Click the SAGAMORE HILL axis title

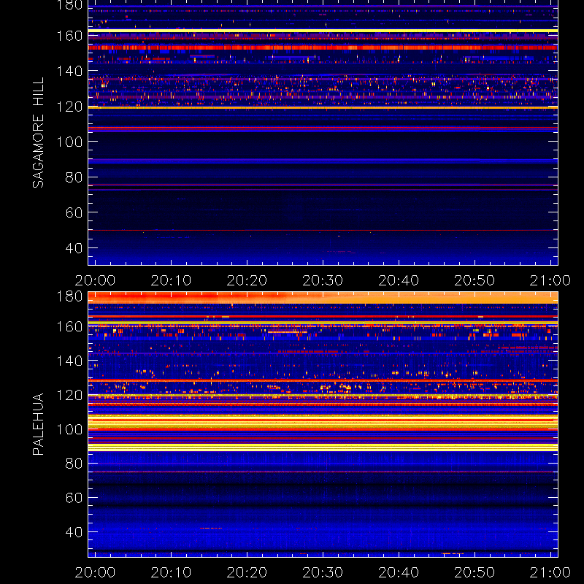[38, 133]
